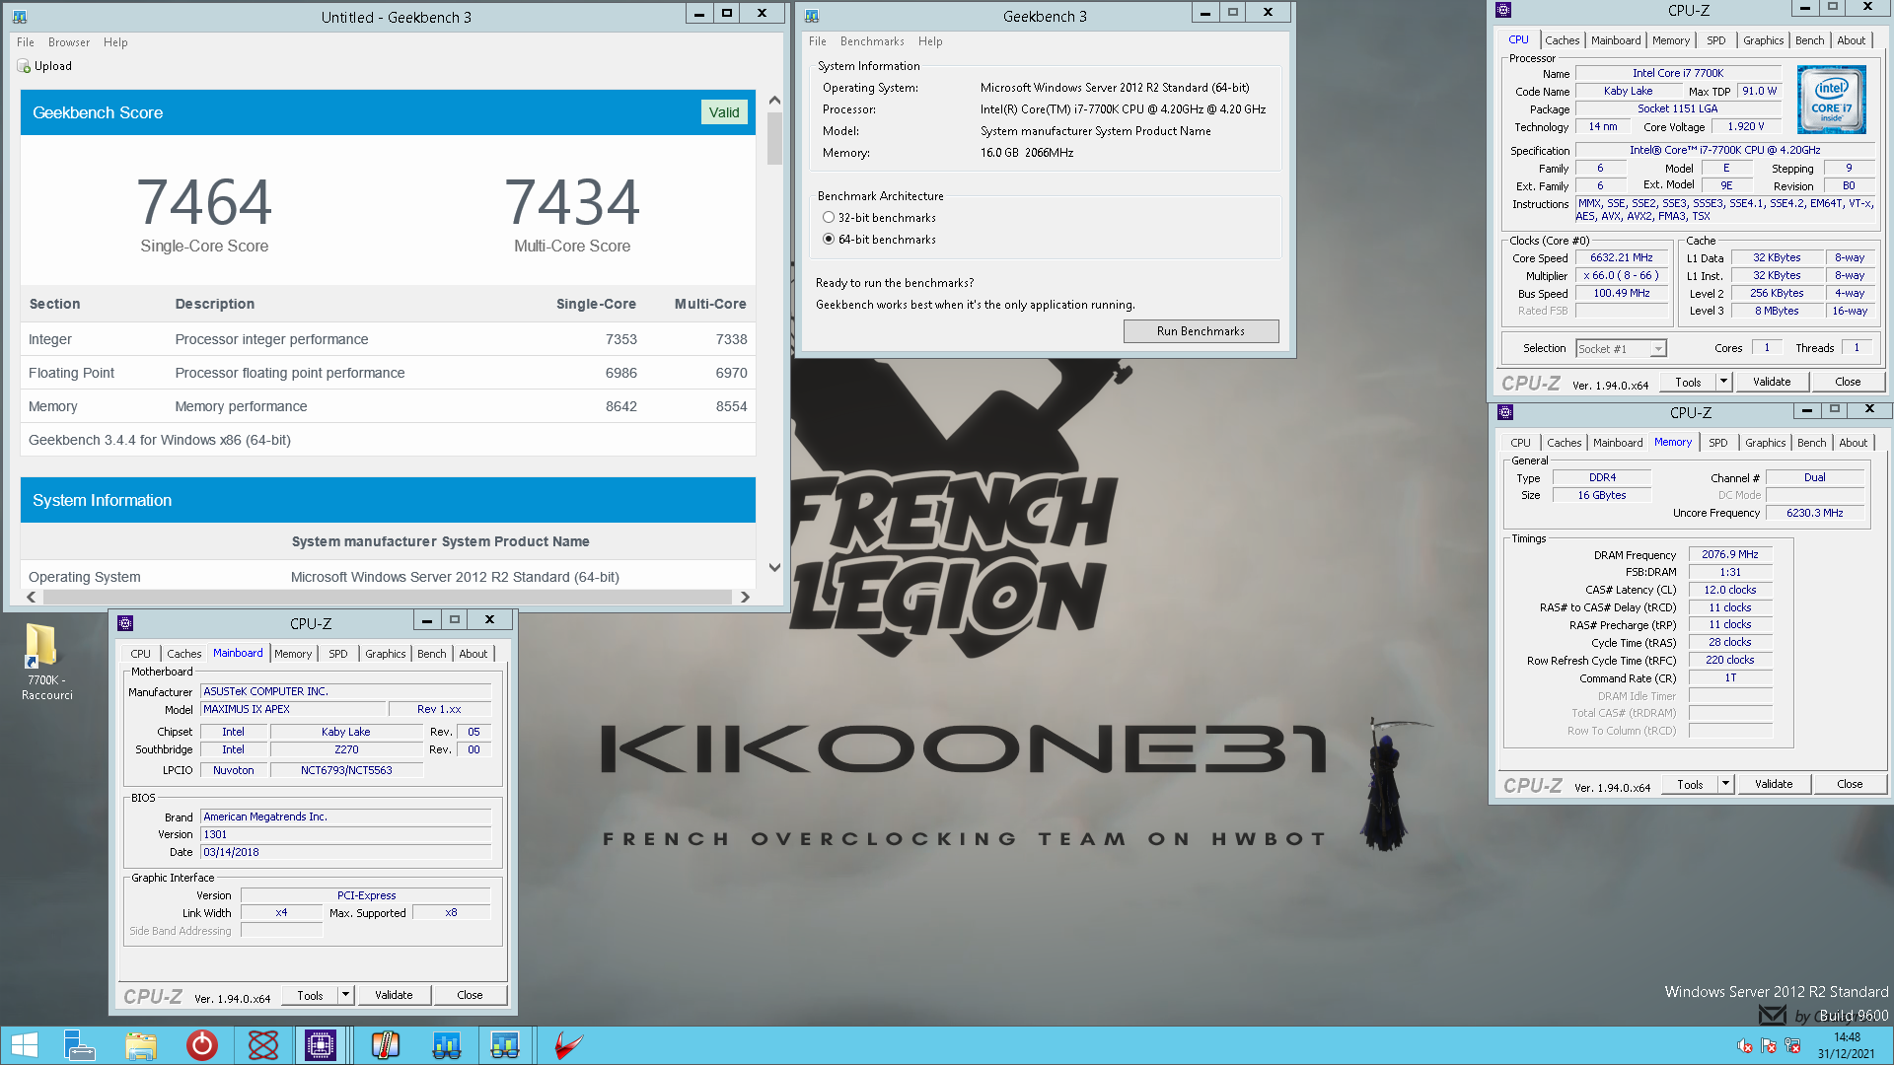
Task: Open Bench tab in CPU-Z CPU window
Action: (x=1809, y=40)
